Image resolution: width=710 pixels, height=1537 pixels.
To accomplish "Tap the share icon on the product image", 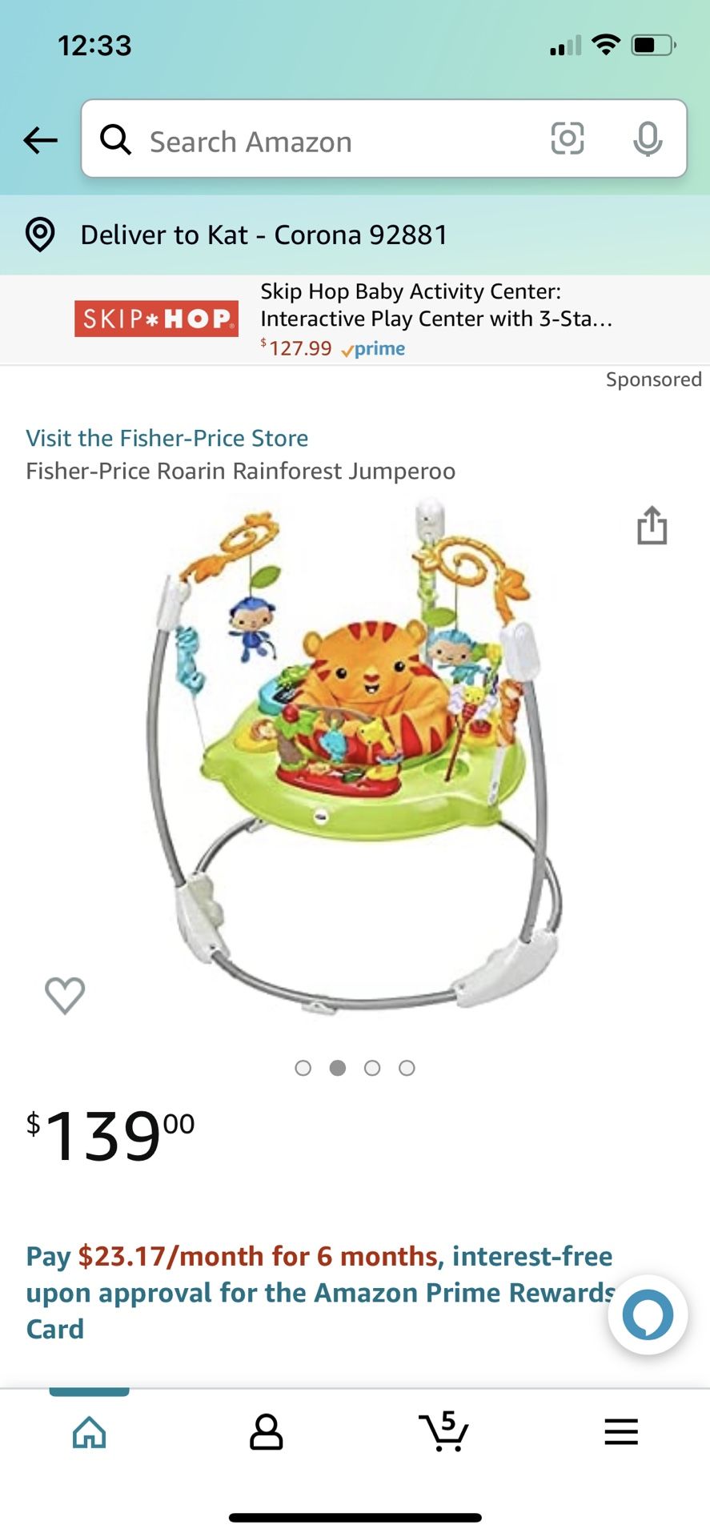I will [652, 525].
